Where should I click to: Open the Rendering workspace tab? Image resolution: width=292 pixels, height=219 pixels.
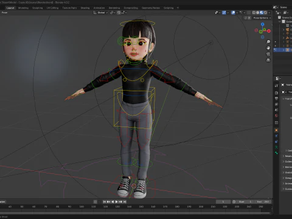click(114, 8)
